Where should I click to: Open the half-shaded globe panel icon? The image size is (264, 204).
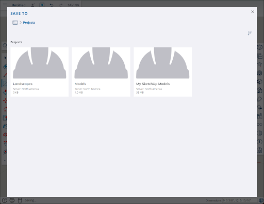[260, 133]
